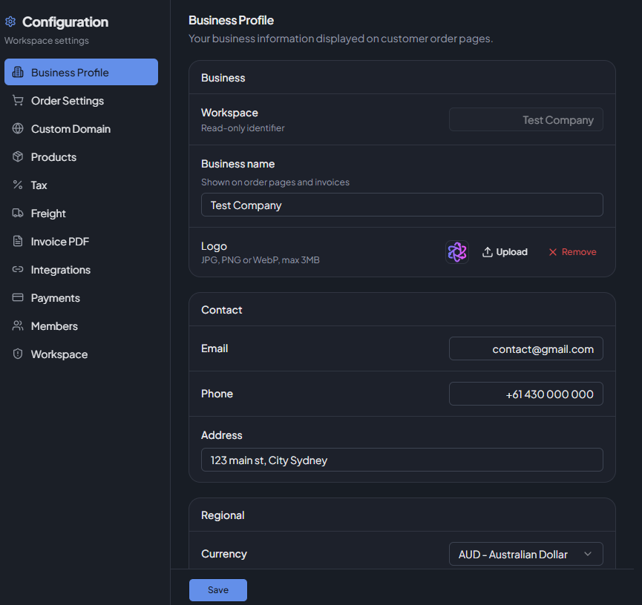The height and width of the screenshot is (605, 642).
Task: Click the Regional section header
Action: click(223, 515)
